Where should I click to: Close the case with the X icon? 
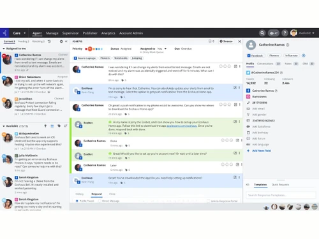pyautogui.click(x=239, y=41)
